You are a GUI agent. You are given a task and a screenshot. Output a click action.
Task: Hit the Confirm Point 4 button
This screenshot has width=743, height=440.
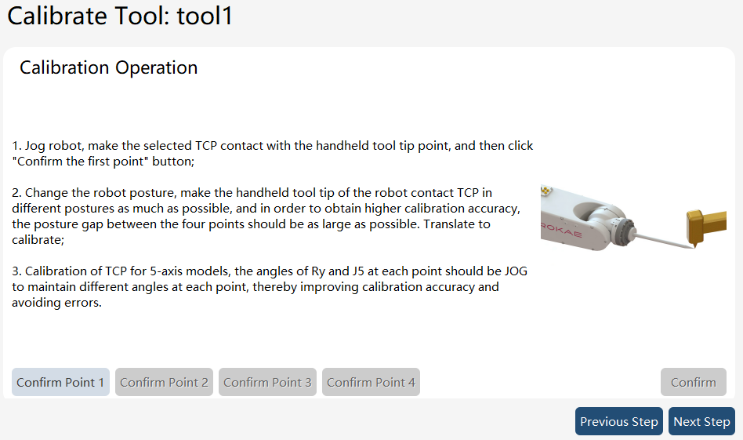click(x=371, y=382)
